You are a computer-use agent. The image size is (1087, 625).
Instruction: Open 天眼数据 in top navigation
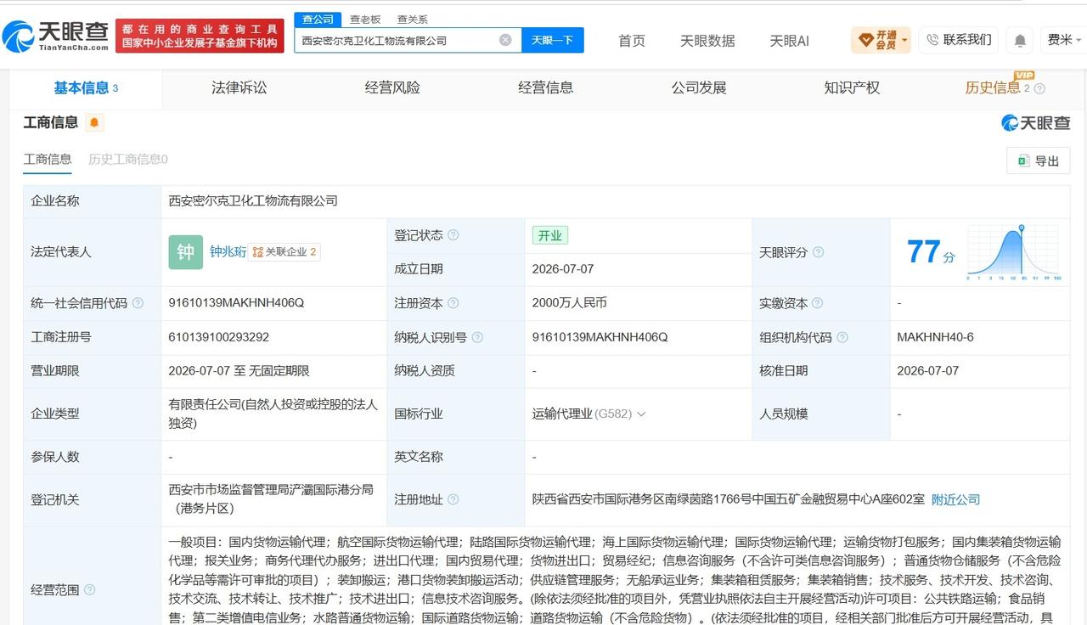[x=707, y=41]
